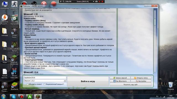Click the text Белый медведь

tap(32, 29)
